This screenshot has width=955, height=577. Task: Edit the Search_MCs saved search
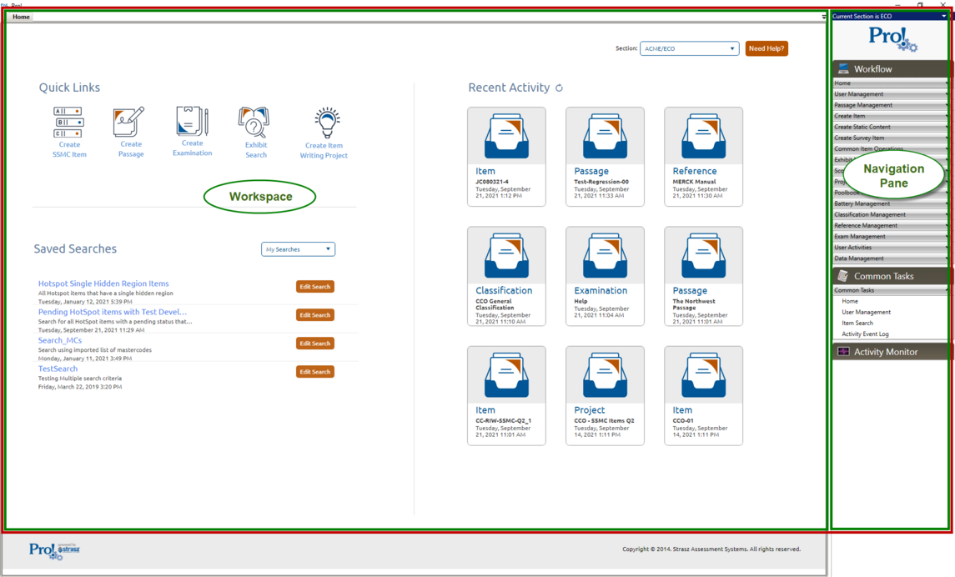pyautogui.click(x=314, y=344)
